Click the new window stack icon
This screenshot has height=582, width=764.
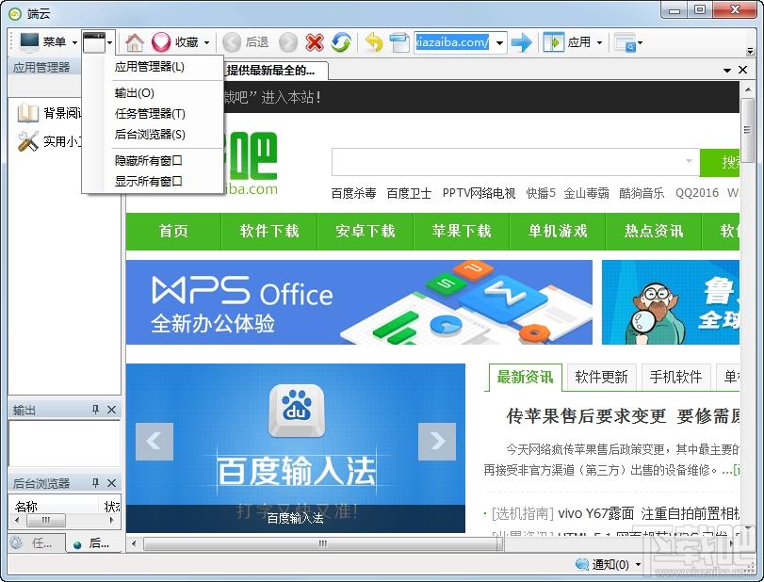click(399, 43)
